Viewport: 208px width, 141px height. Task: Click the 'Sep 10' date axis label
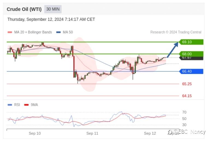35,133
